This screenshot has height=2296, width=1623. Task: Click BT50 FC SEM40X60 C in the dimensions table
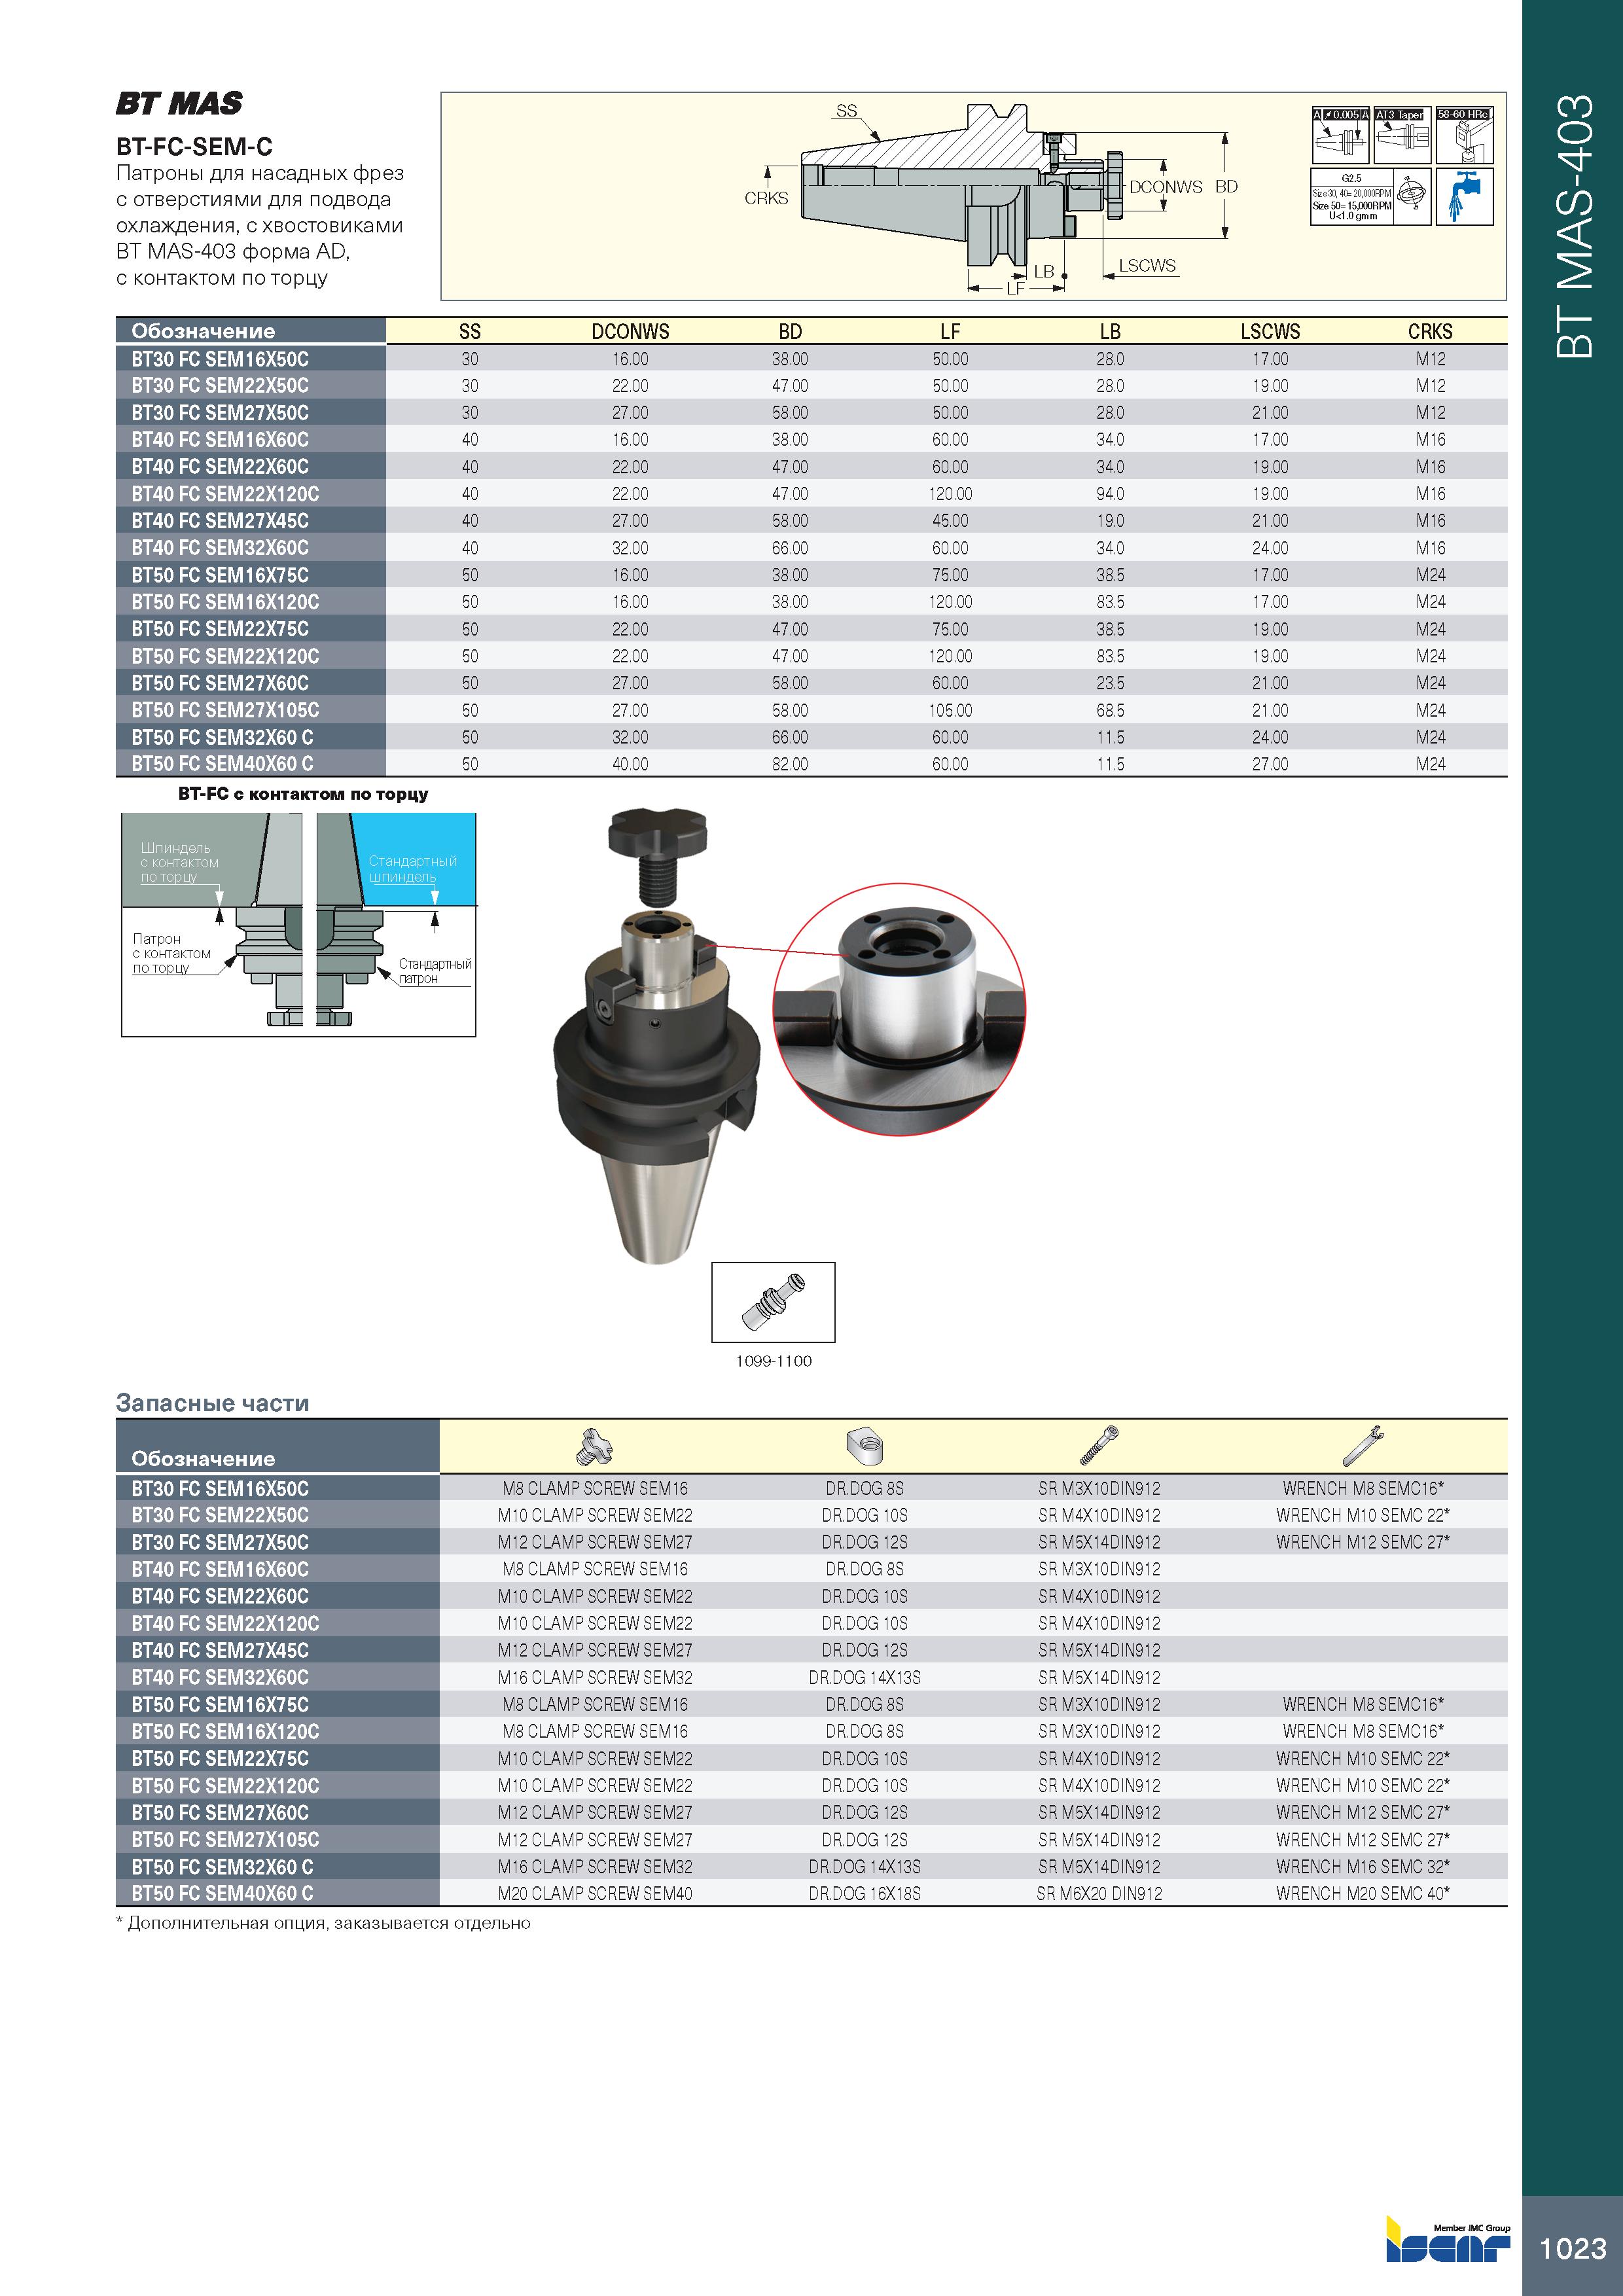[222, 764]
